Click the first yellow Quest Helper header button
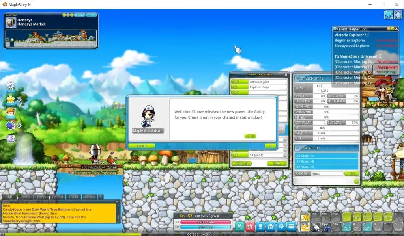Viewport: 404px width, 236px height. click(389, 29)
